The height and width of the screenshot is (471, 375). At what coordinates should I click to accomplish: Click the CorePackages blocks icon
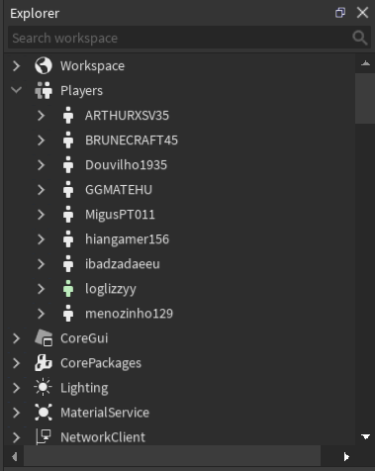44,363
